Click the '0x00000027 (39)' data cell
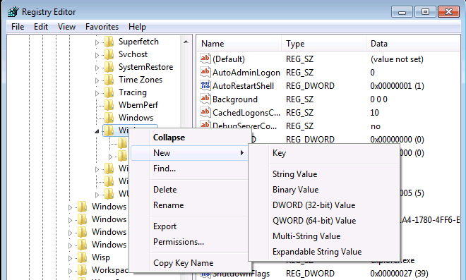Image resolution: width=466 pixels, height=280 pixels. click(399, 273)
